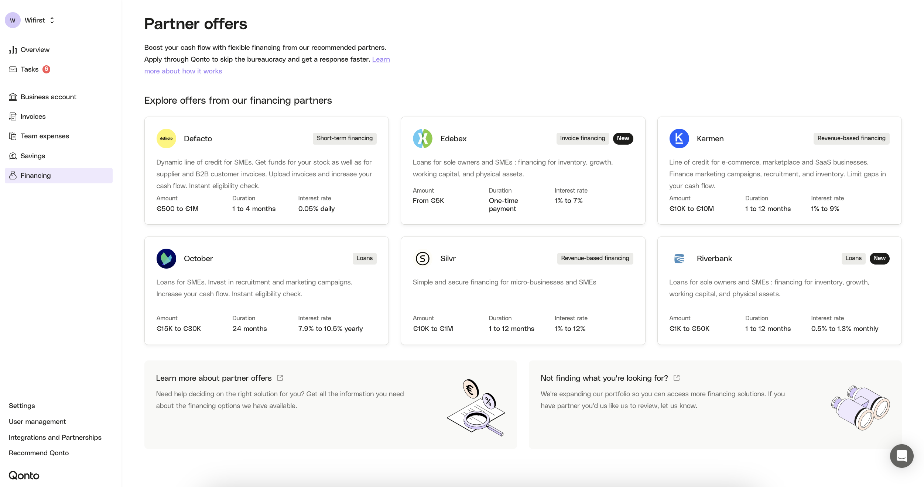Open the Business account section

click(48, 97)
